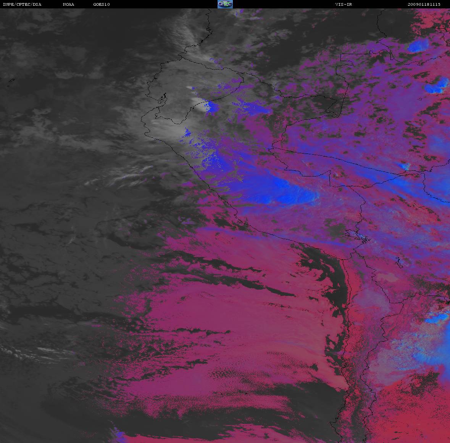450x443 pixels.
Task: Click the CPTEC logo in the header
Action: 225,4
